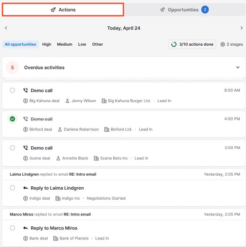Screen dimensions: 246x247
Task: Click the phone icon of Scene call
Action: (x=26, y=148)
